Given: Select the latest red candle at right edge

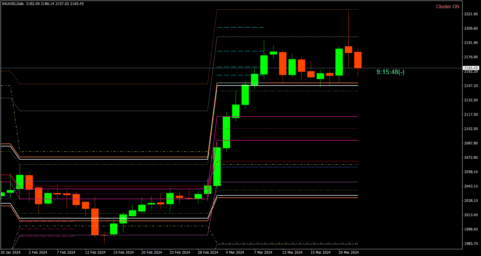Looking at the screenshot, I should [x=358, y=60].
